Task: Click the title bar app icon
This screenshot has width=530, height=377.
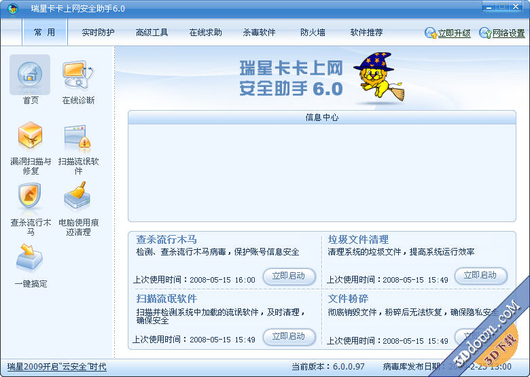Action: click(x=13, y=8)
